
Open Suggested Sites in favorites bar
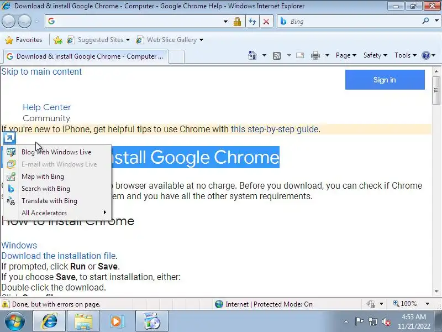pos(98,40)
